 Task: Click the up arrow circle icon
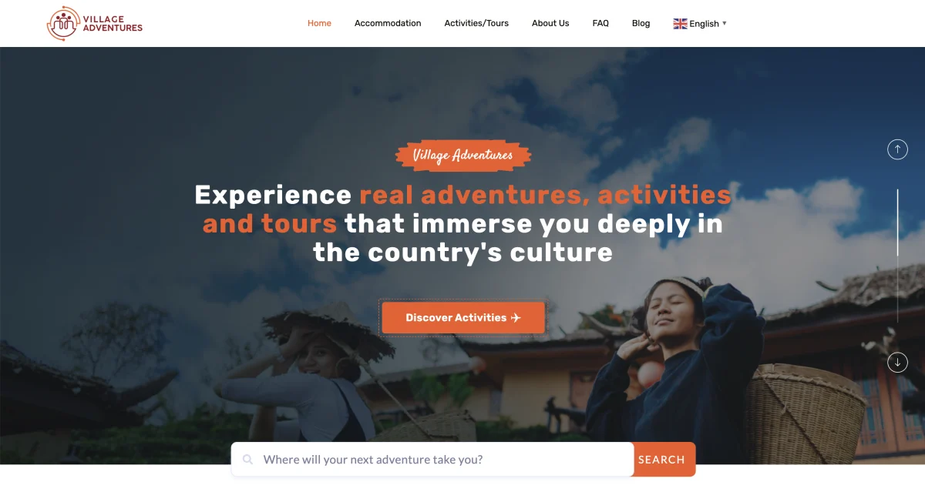tap(897, 149)
